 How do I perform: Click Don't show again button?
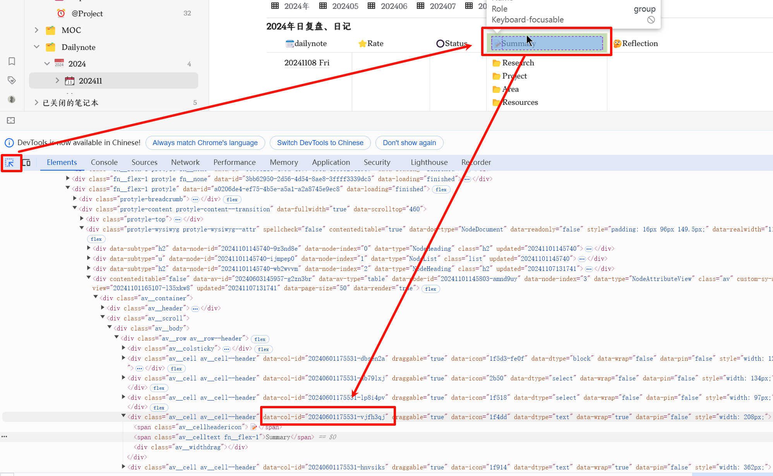coord(409,143)
